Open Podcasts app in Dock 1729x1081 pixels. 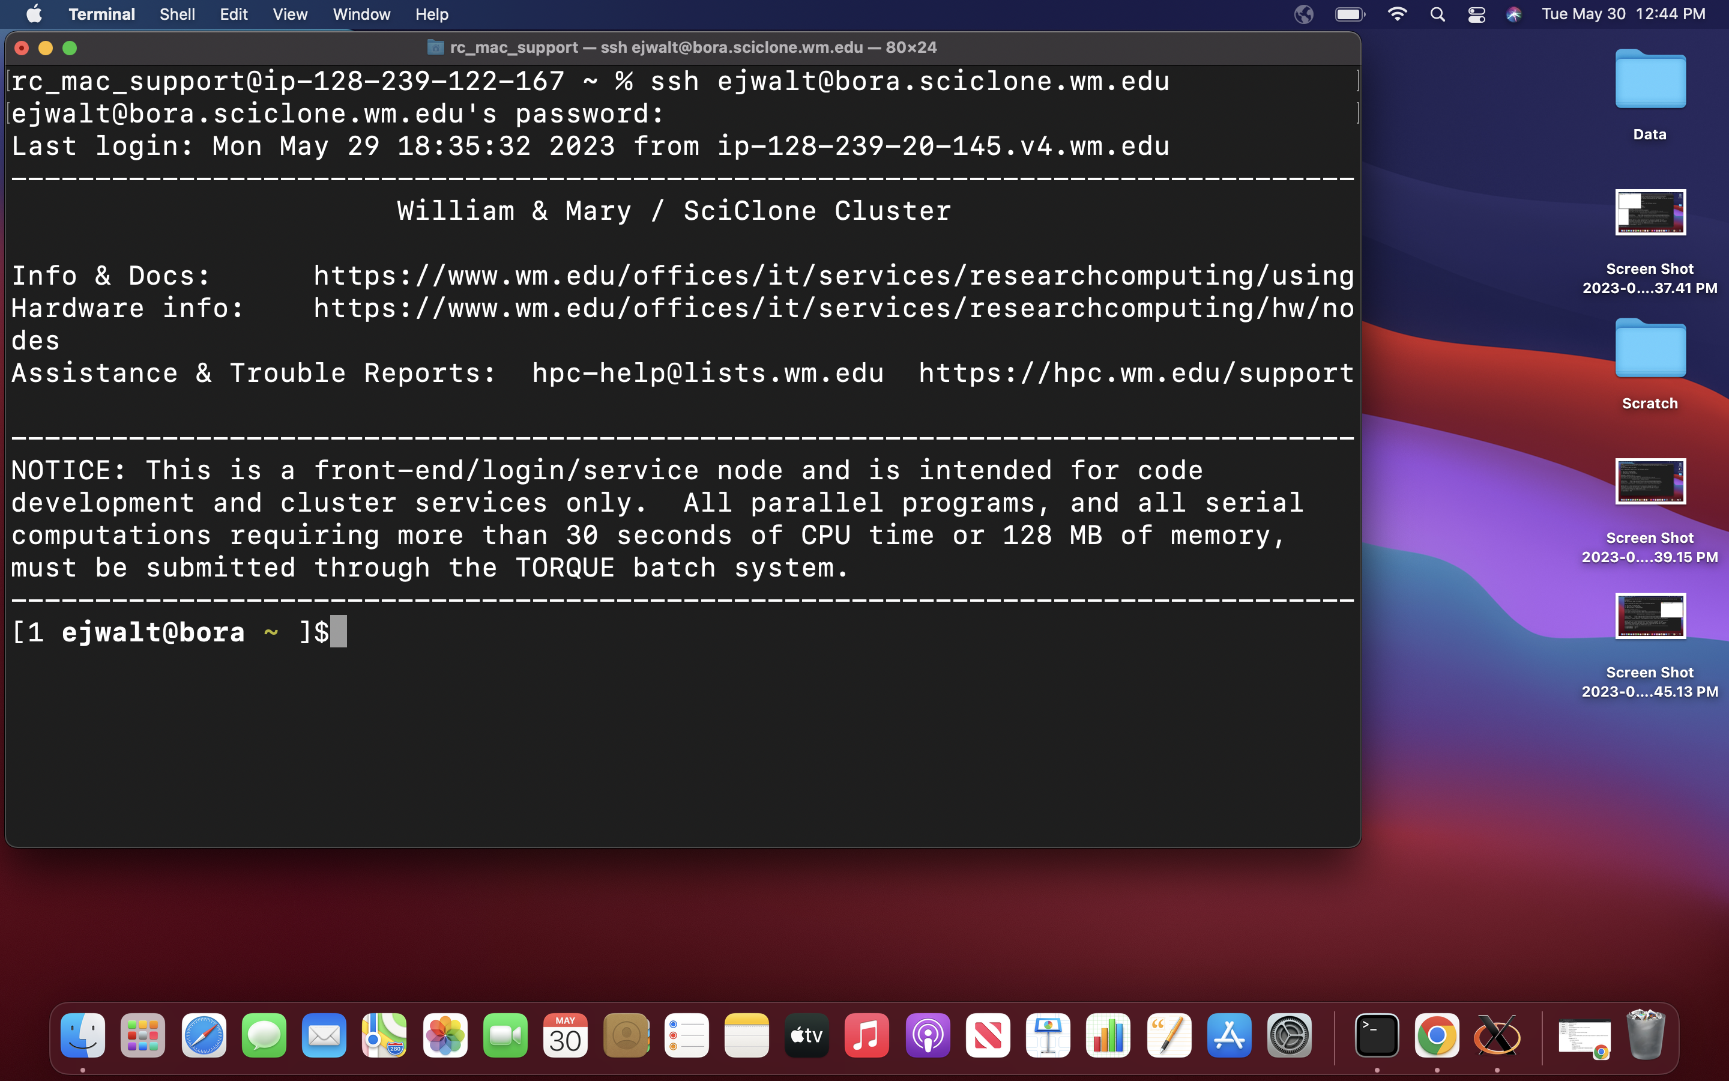click(x=928, y=1035)
